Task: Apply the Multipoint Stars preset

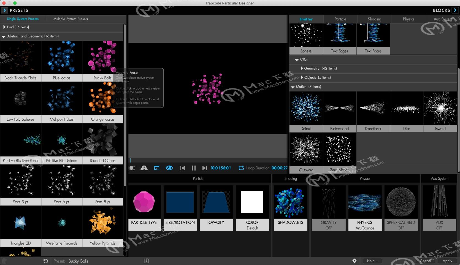Action: pos(62,102)
